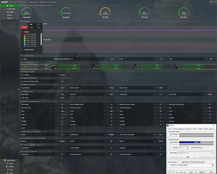Image resolution: width=217 pixels, height=174 pixels.
Task: Uncheck Temperature in the histogram legend
Action: point(23,50)
